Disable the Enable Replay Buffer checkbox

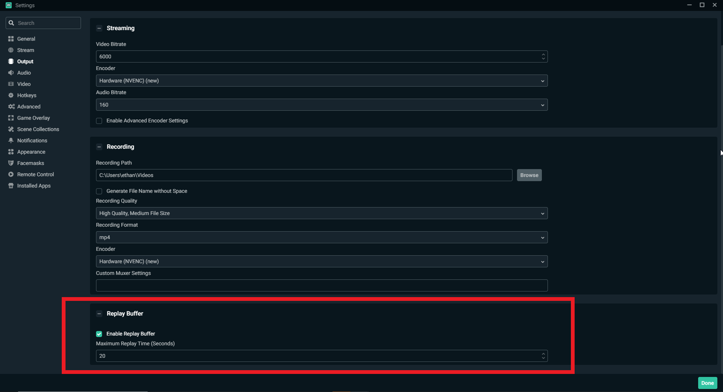tap(99, 334)
